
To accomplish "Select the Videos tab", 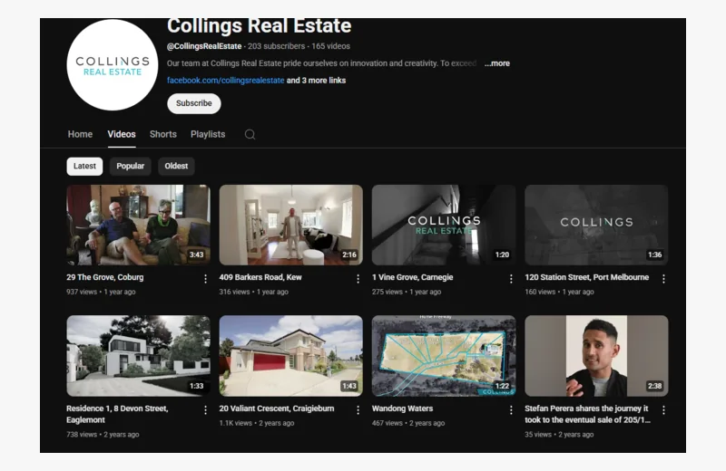I will tap(122, 134).
